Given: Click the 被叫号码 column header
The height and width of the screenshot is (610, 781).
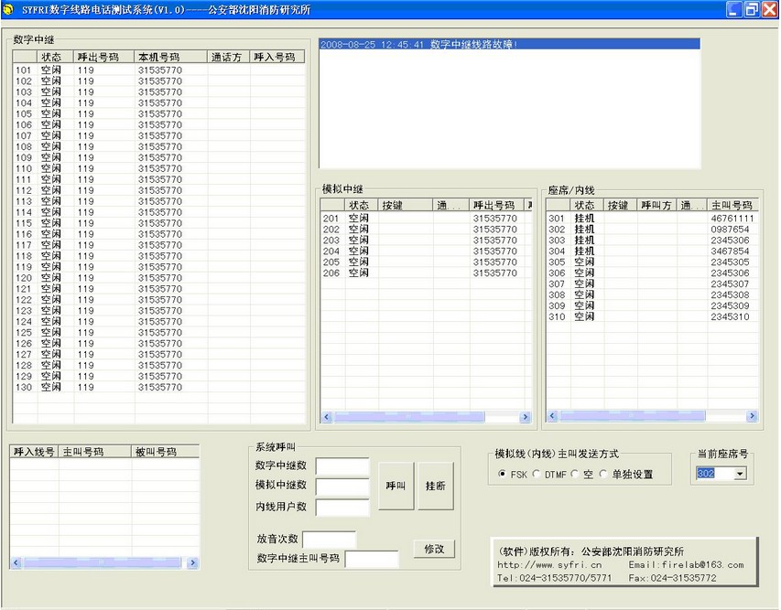Looking at the screenshot, I should coord(166,452).
